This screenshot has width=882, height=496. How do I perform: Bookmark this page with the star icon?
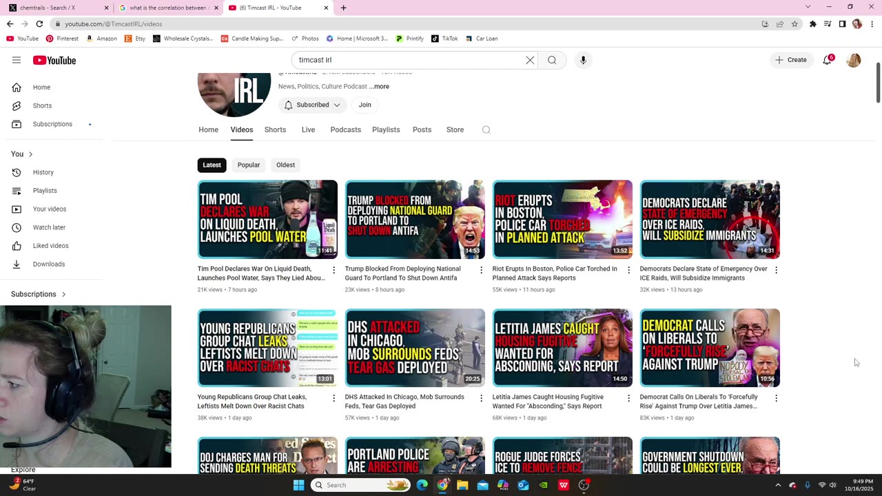pos(794,23)
